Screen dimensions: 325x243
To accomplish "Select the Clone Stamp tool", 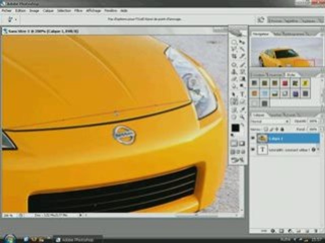I will coord(234,72).
